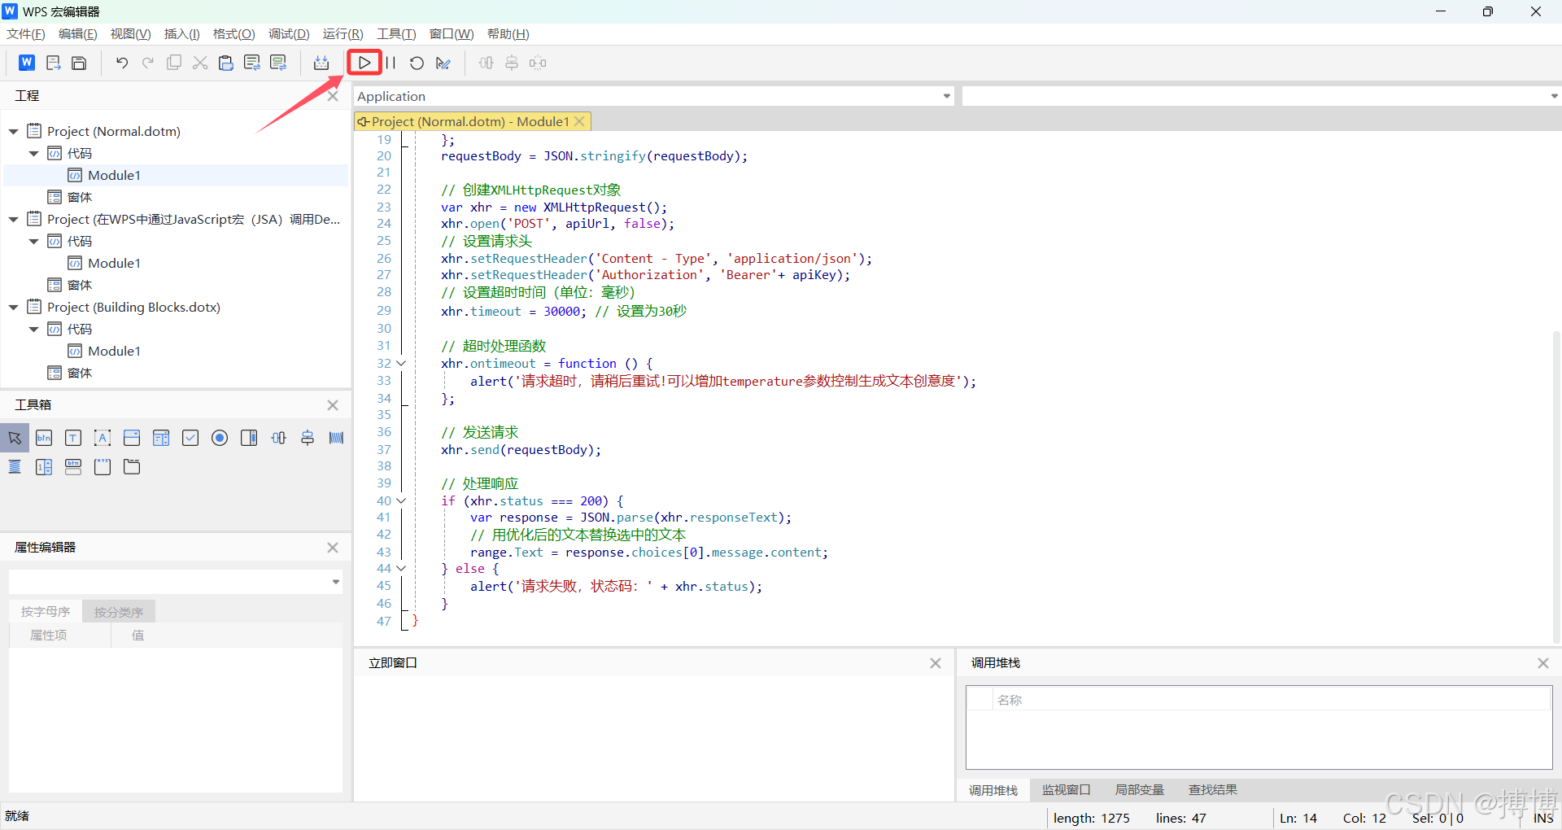Pick the toggle button 'btn' control in second row
Screen dimensions: 1562x830
pos(73,467)
